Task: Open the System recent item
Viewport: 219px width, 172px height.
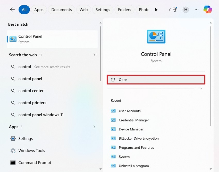Action: click(124, 157)
